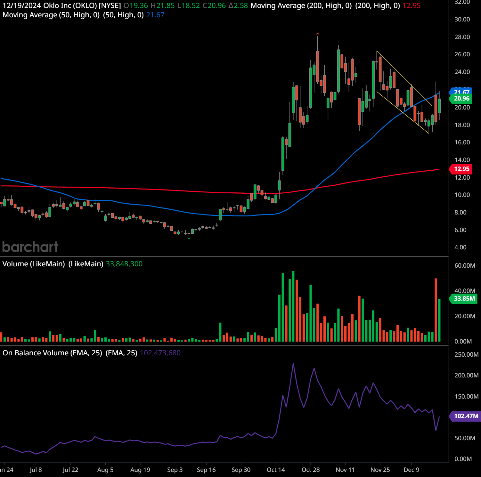Click the Nov 11 date label
Screen dimensions: 481x477
click(345, 470)
